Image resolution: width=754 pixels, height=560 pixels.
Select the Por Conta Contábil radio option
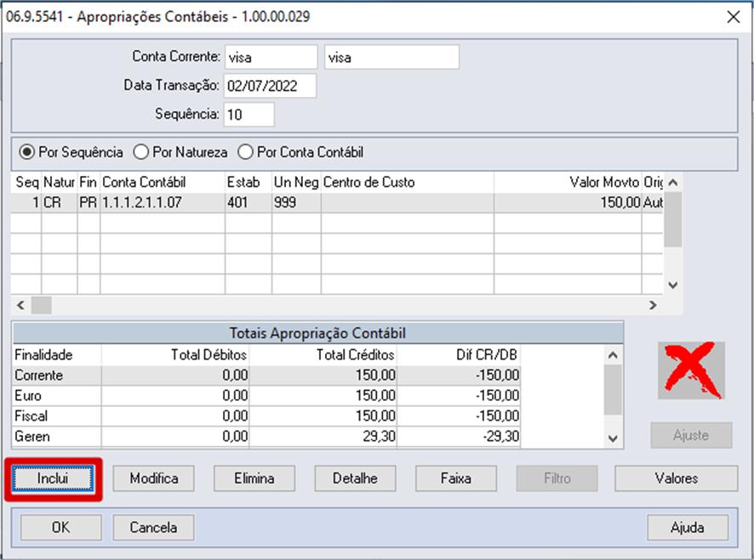tap(300, 152)
